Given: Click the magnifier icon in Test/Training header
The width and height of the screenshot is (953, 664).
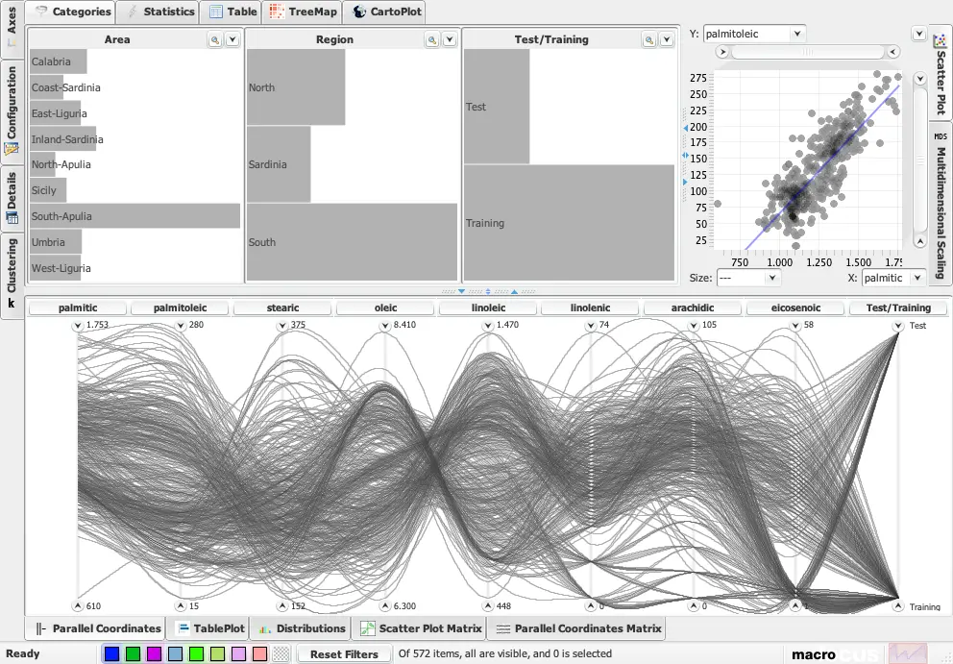Looking at the screenshot, I should 649,39.
